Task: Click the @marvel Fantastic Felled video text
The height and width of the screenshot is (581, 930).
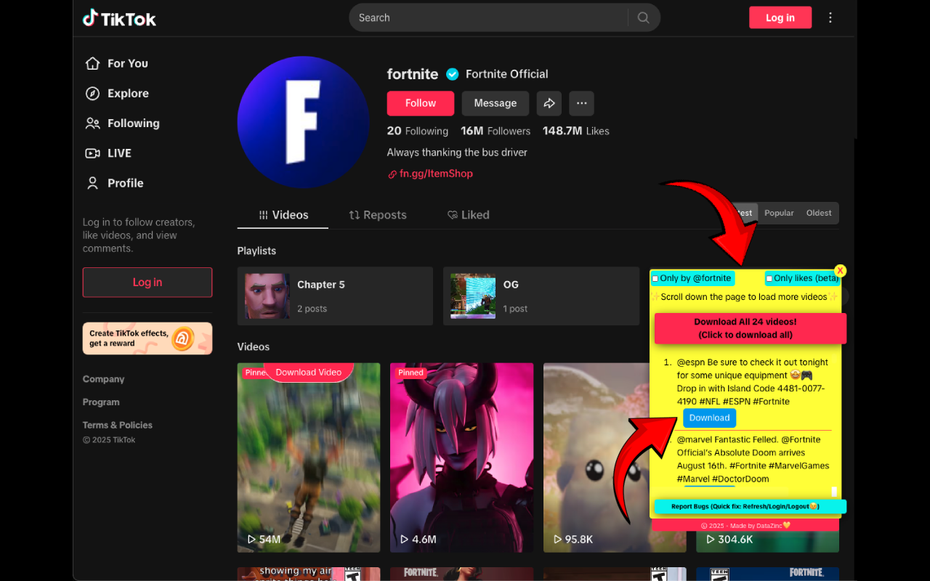Action: pyautogui.click(x=753, y=459)
